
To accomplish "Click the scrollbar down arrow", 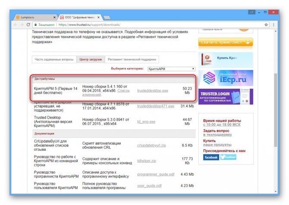I will (x=276, y=192).
